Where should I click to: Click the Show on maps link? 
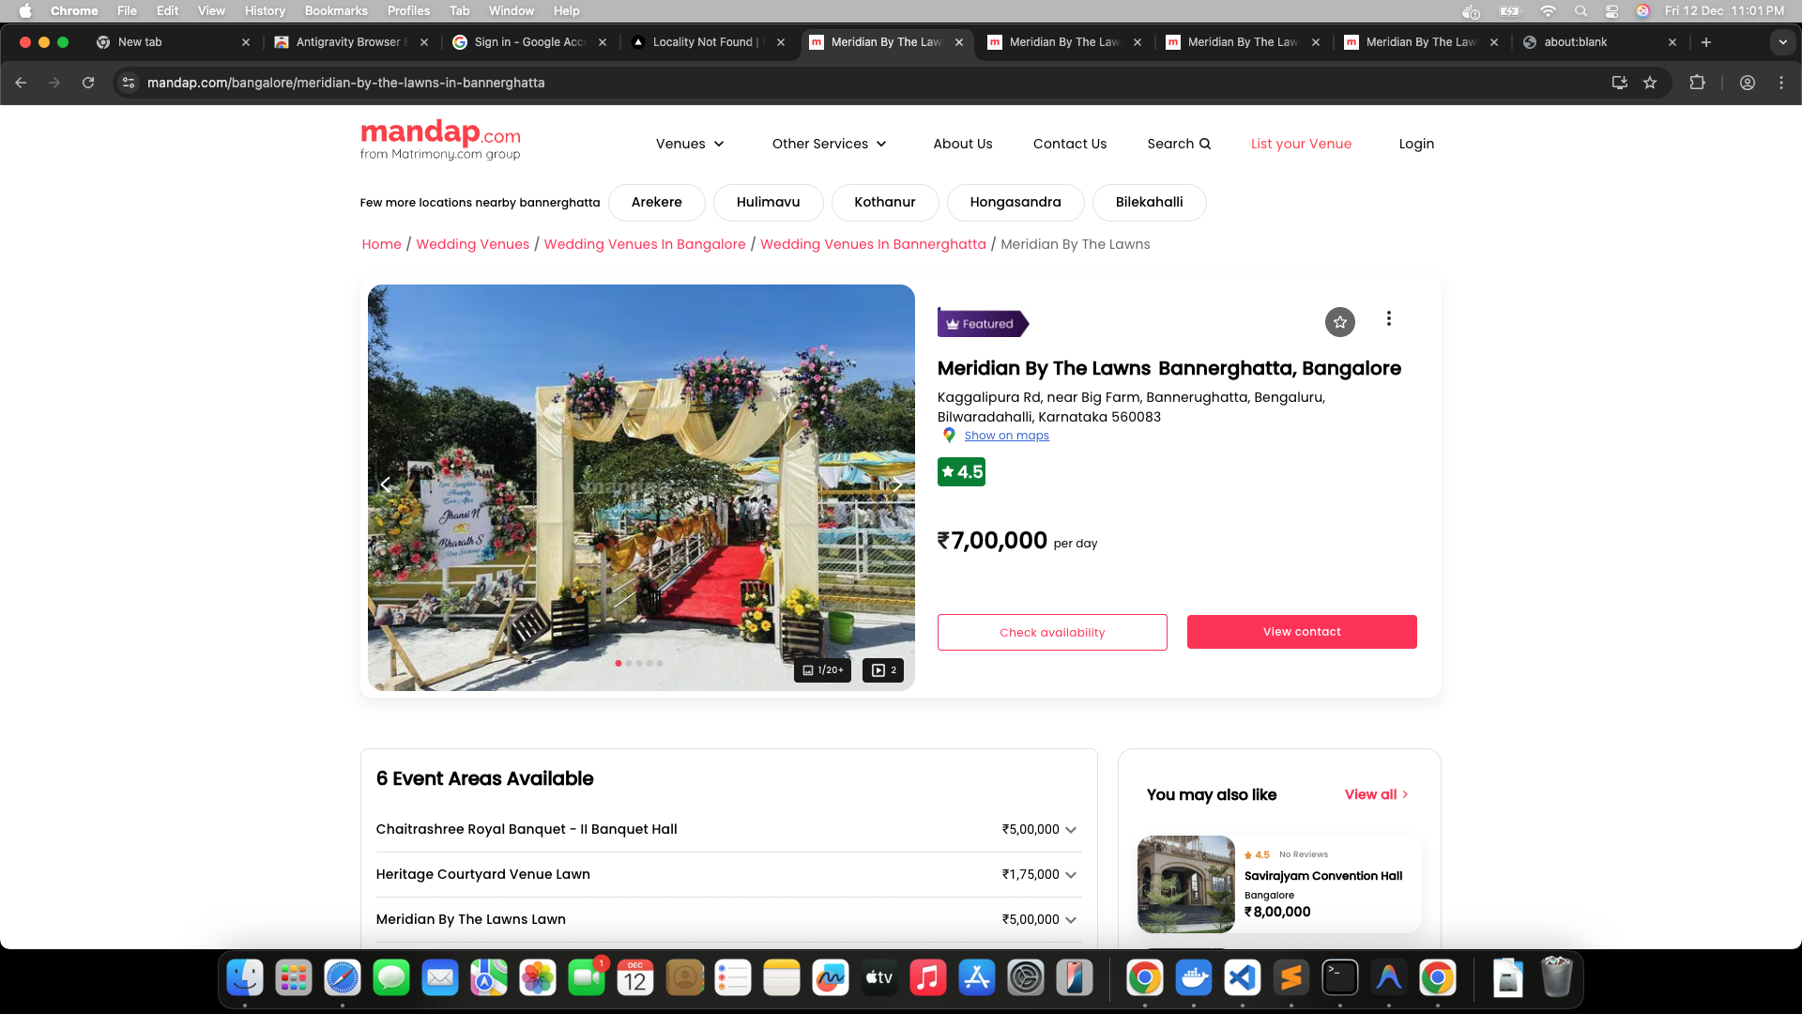(x=1006, y=436)
